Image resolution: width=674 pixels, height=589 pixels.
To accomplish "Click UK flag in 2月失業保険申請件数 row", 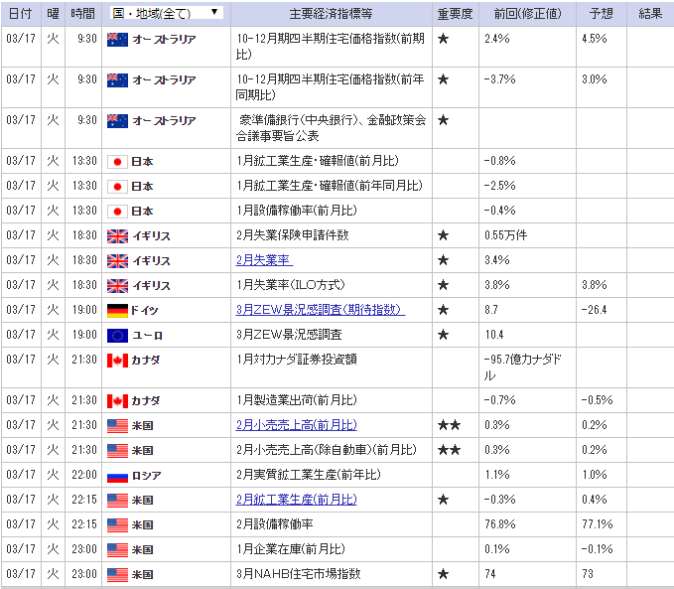I will click(x=117, y=236).
